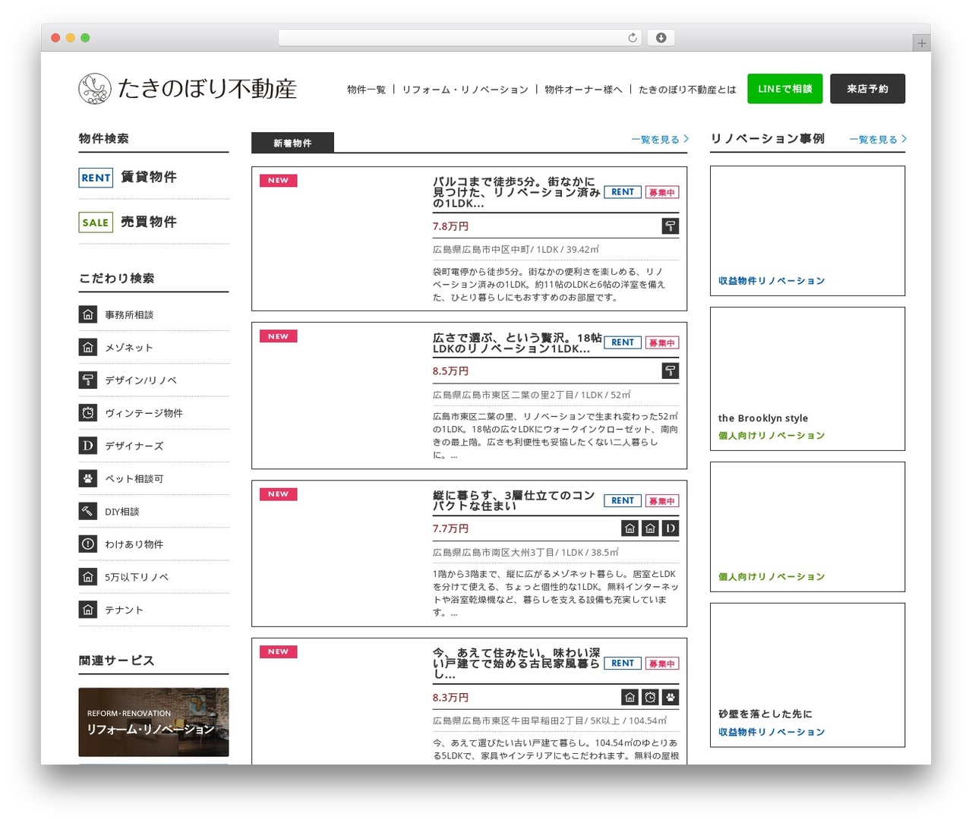Click the わけあり物件 exclamation icon

click(88, 544)
